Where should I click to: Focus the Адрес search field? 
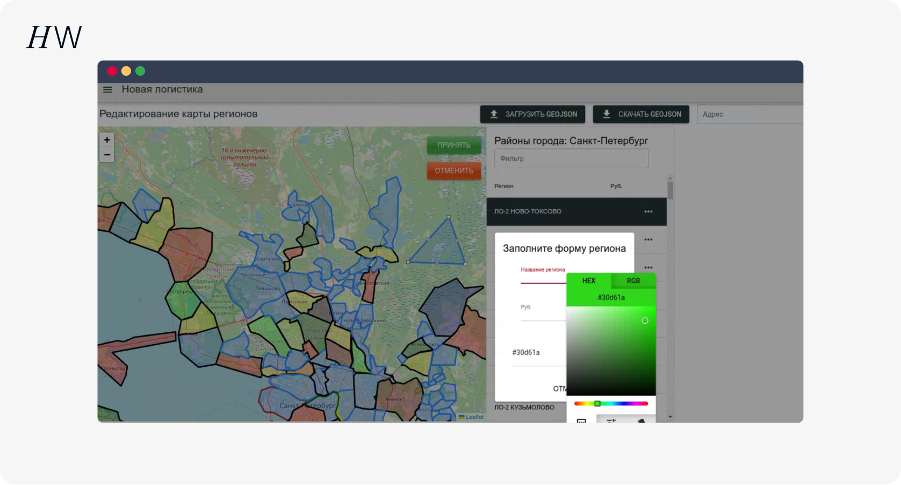(750, 115)
